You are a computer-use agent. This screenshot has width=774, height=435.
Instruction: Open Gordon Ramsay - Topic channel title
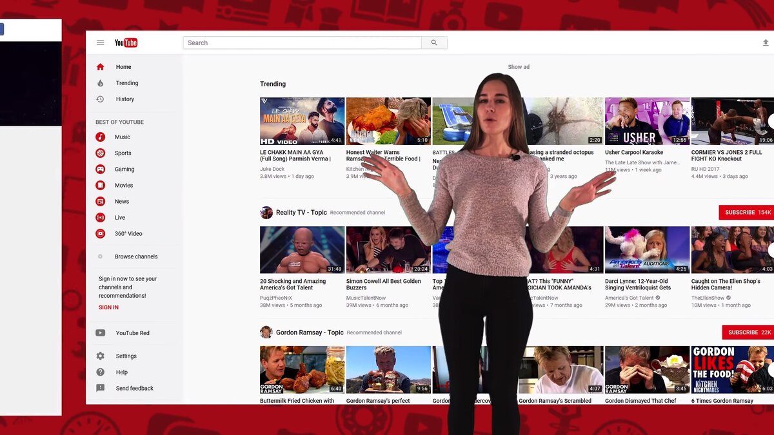(310, 333)
